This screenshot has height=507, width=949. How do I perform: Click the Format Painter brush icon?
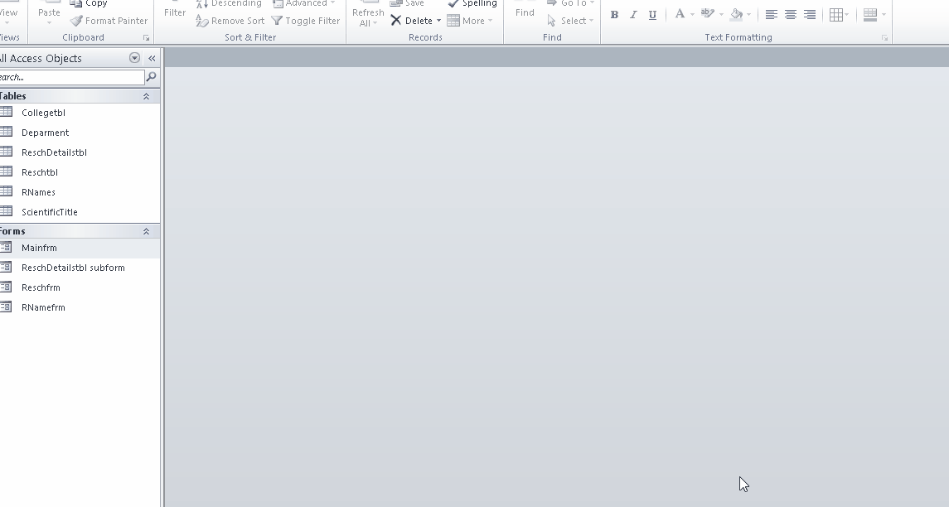click(x=76, y=21)
